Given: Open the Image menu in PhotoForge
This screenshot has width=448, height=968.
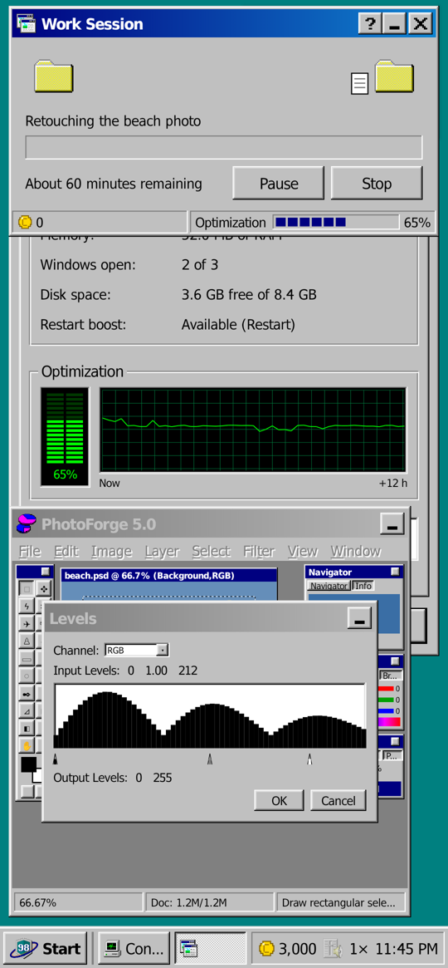Looking at the screenshot, I should click(x=111, y=551).
